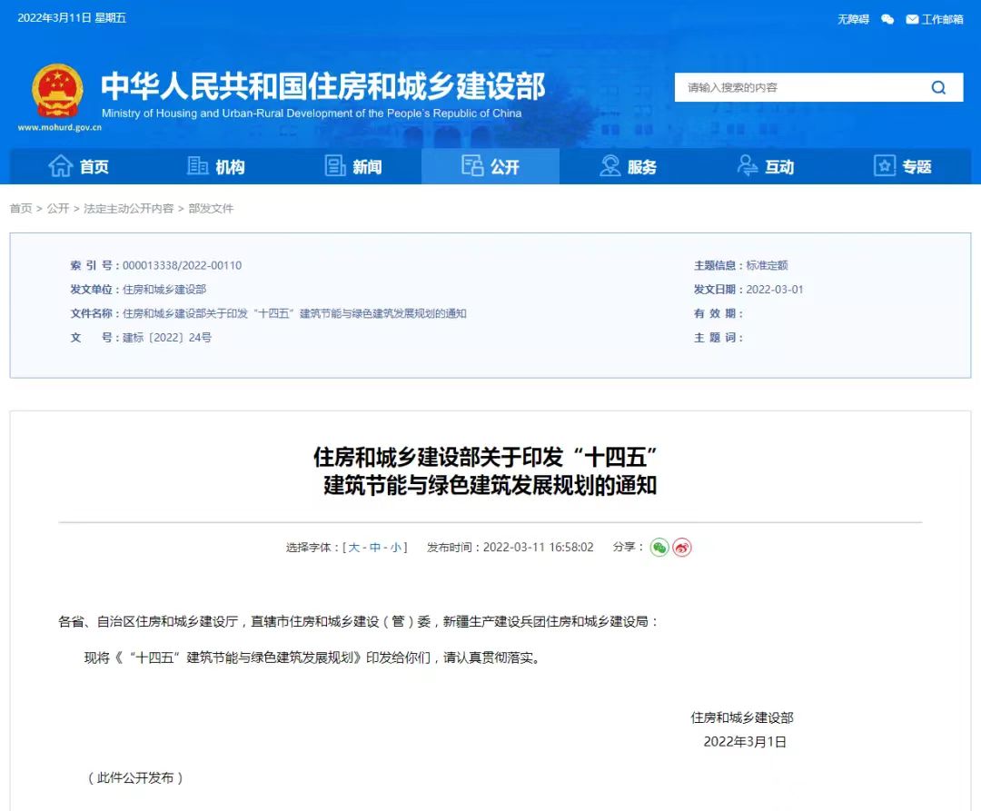Image resolution: width=981 pixels, height=811 pixels.
Task: Select the 新闻 news icon
Action: click(x=335, y=166)
